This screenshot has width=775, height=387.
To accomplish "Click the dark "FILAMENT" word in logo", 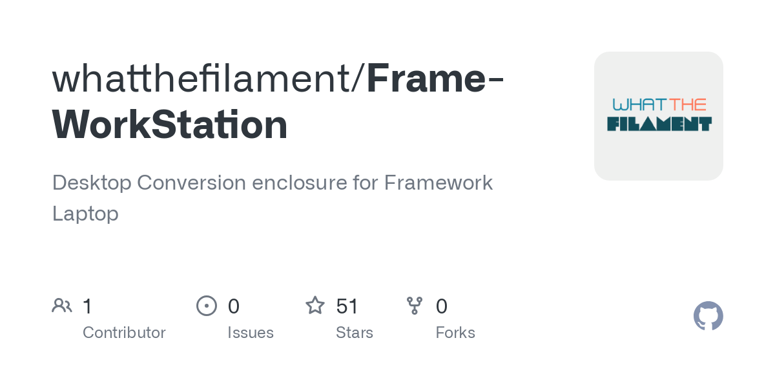I will (659, 123).
